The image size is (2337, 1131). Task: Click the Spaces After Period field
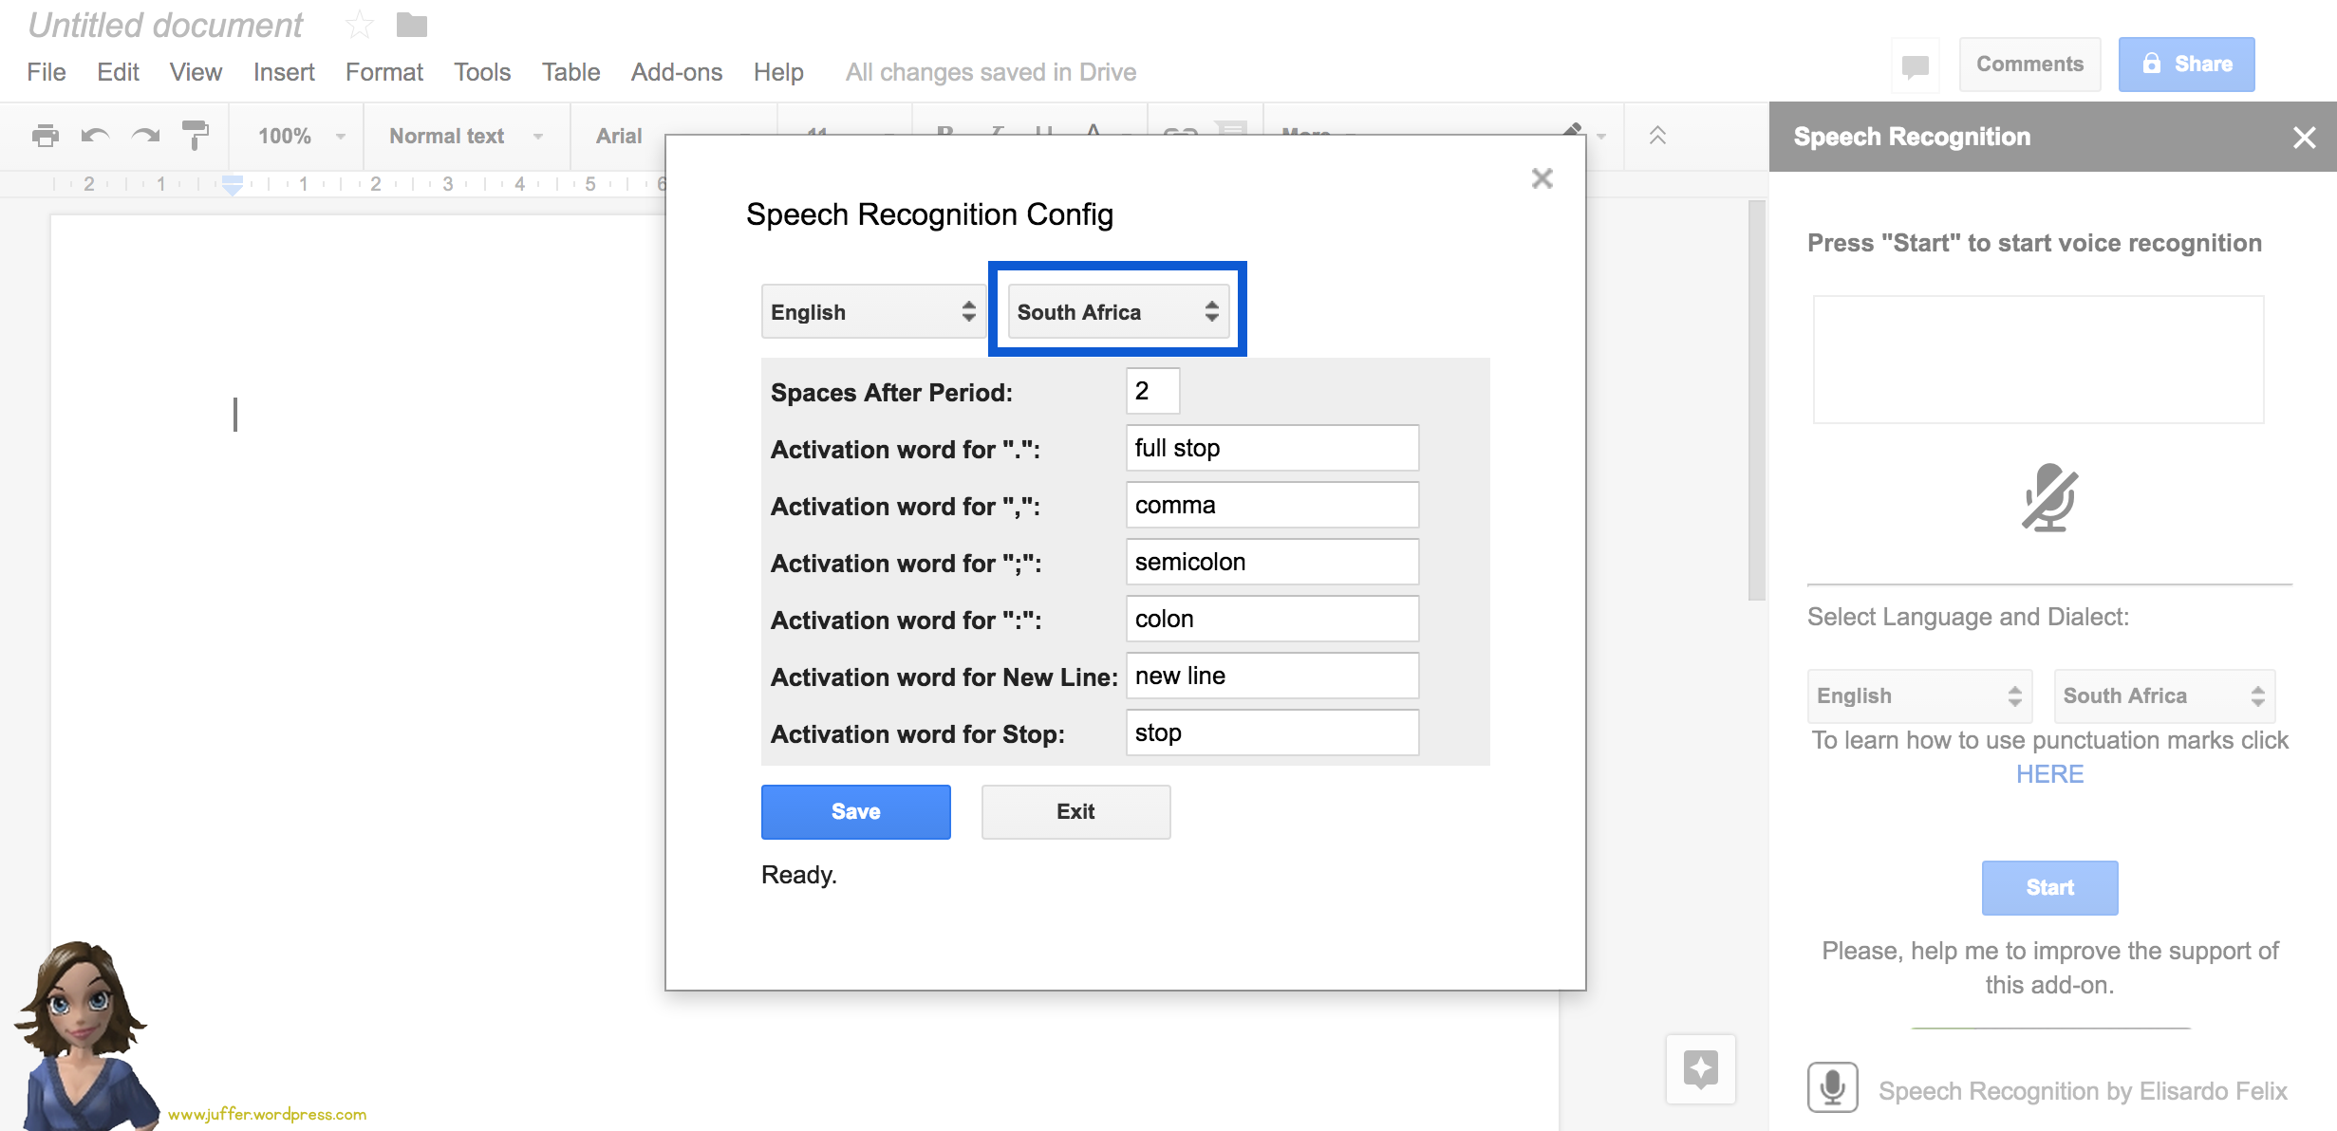[1151, 391]
